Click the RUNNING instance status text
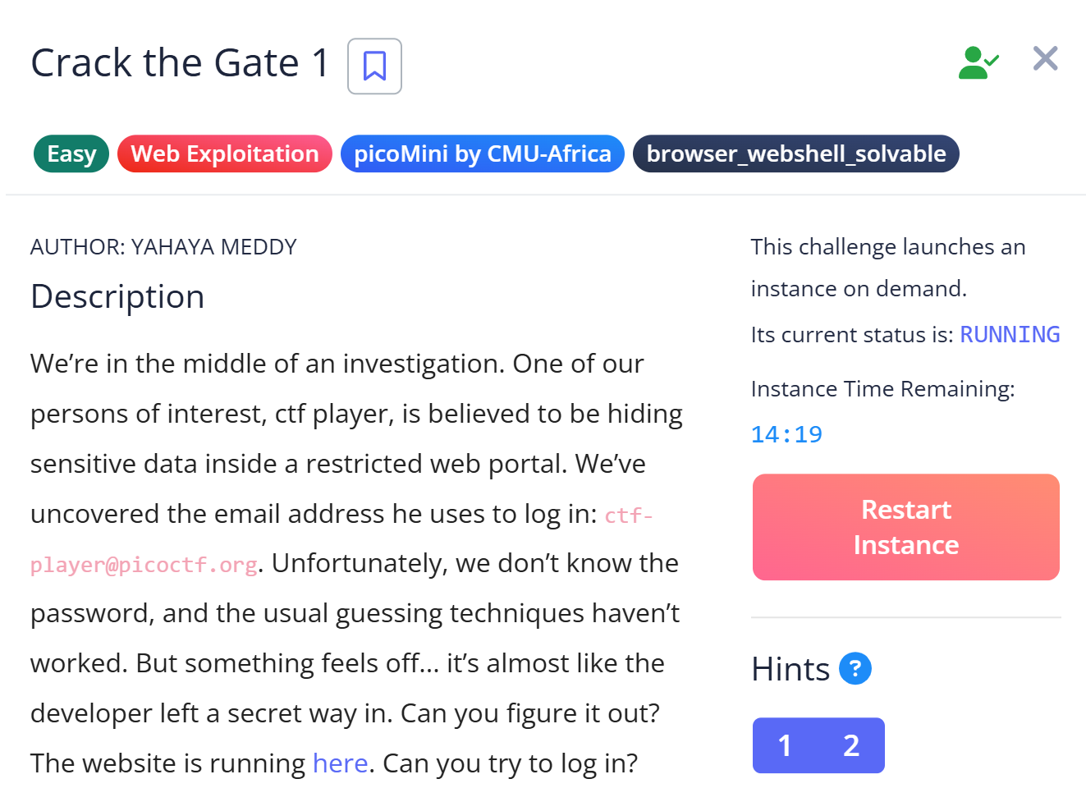Viewport: 1086px width, 811px height. (x=1010, y=335)
